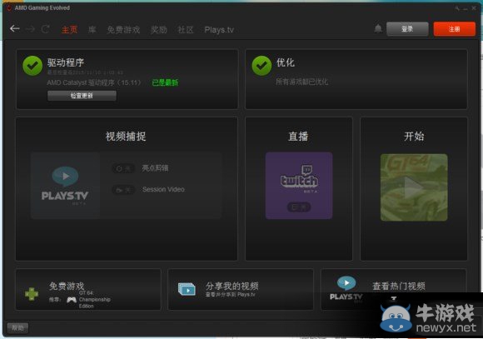Open the 分享我的视频 link
The width and height of the screenshot is (483, 339).
coord(232,286)
